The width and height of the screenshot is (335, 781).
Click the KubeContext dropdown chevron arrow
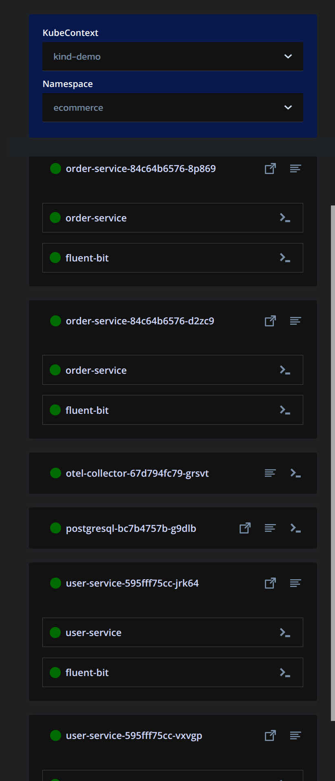tap(288, 56)
